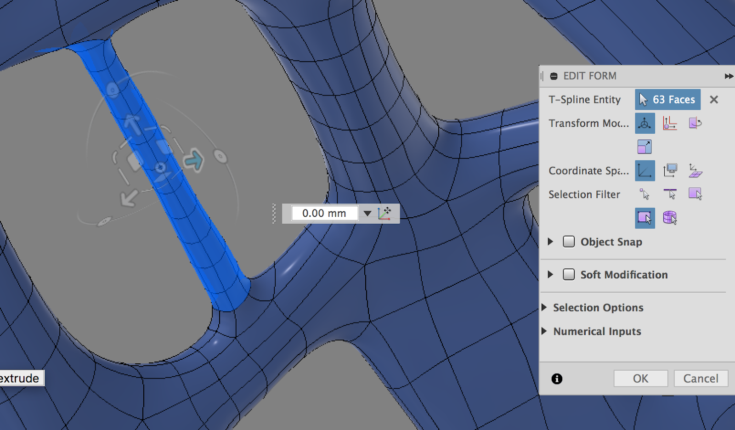Click the 0.00 mm distance input field

point(324,213)
